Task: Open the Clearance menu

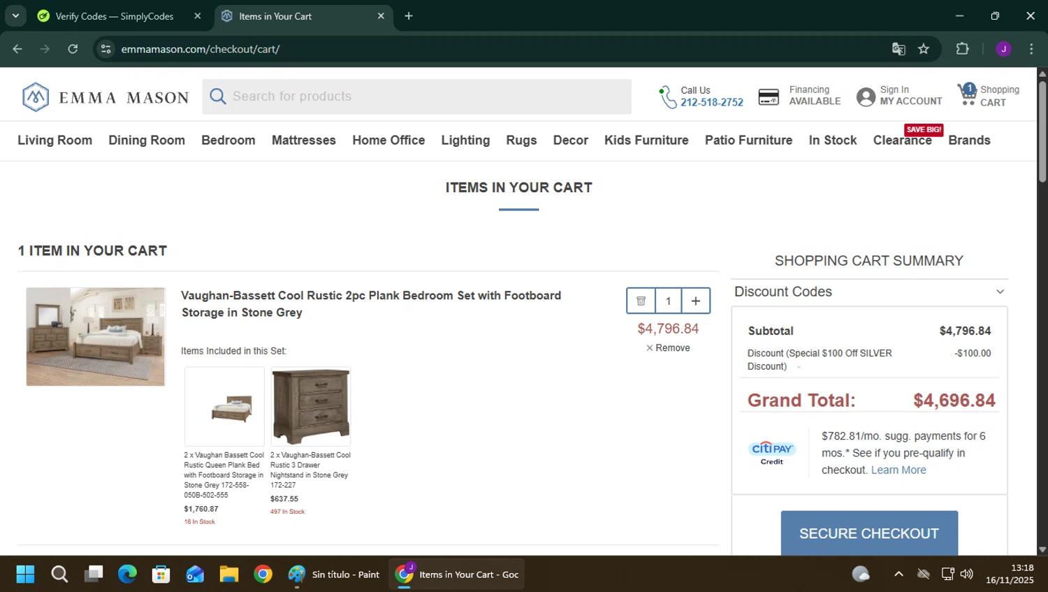Action: pos(903,140)
